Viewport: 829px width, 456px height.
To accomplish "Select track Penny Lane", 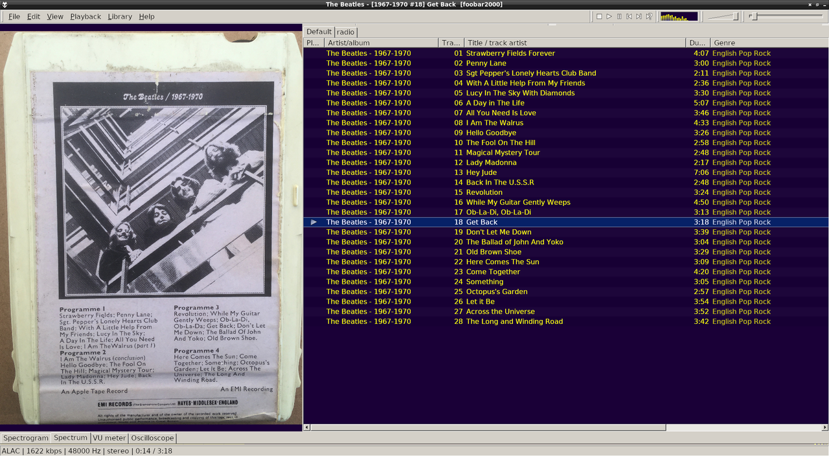I will pos(566,63).
